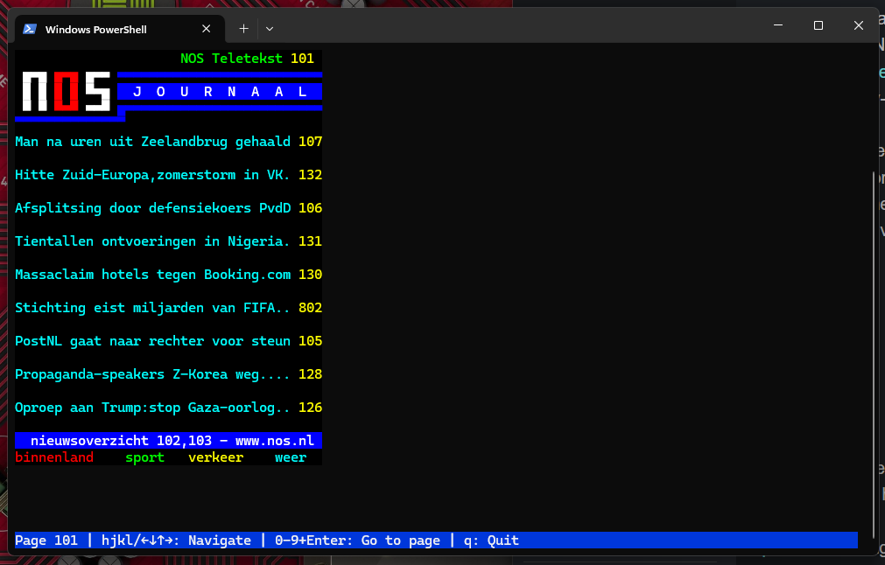
Task: Open a new terminal tab with plus button
Action: 244,29
